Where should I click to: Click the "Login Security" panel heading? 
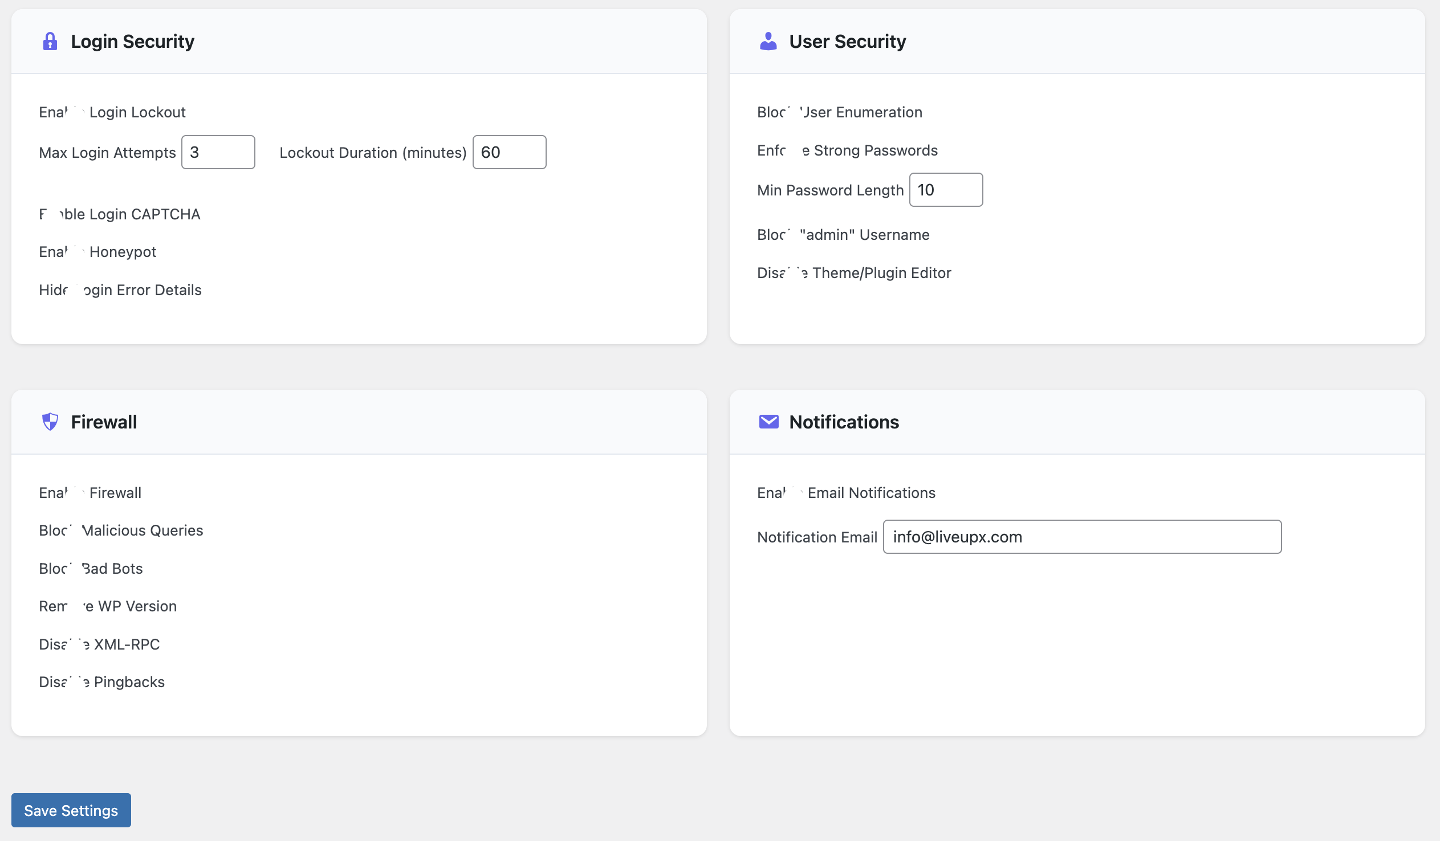tap(133, 41)
